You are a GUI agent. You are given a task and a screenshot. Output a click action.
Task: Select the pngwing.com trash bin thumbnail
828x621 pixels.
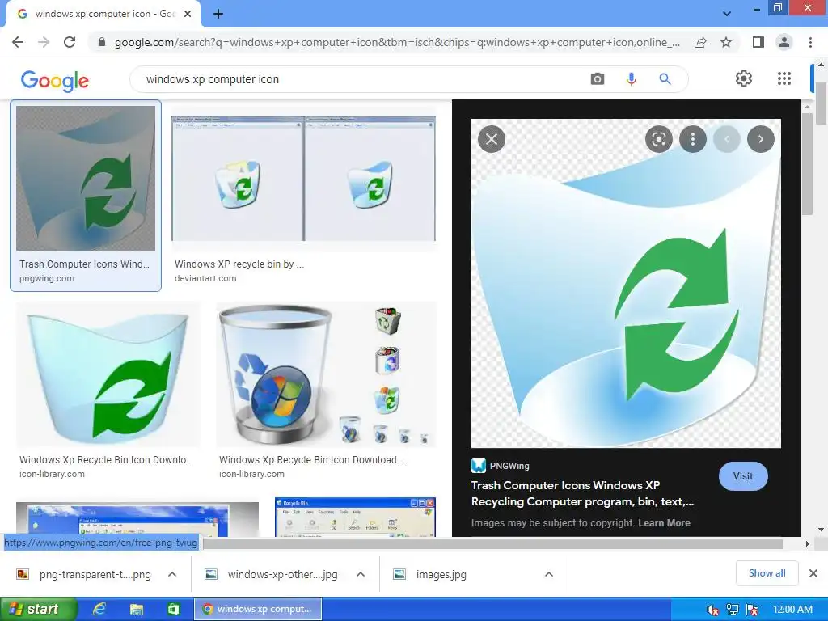point(86,179)
